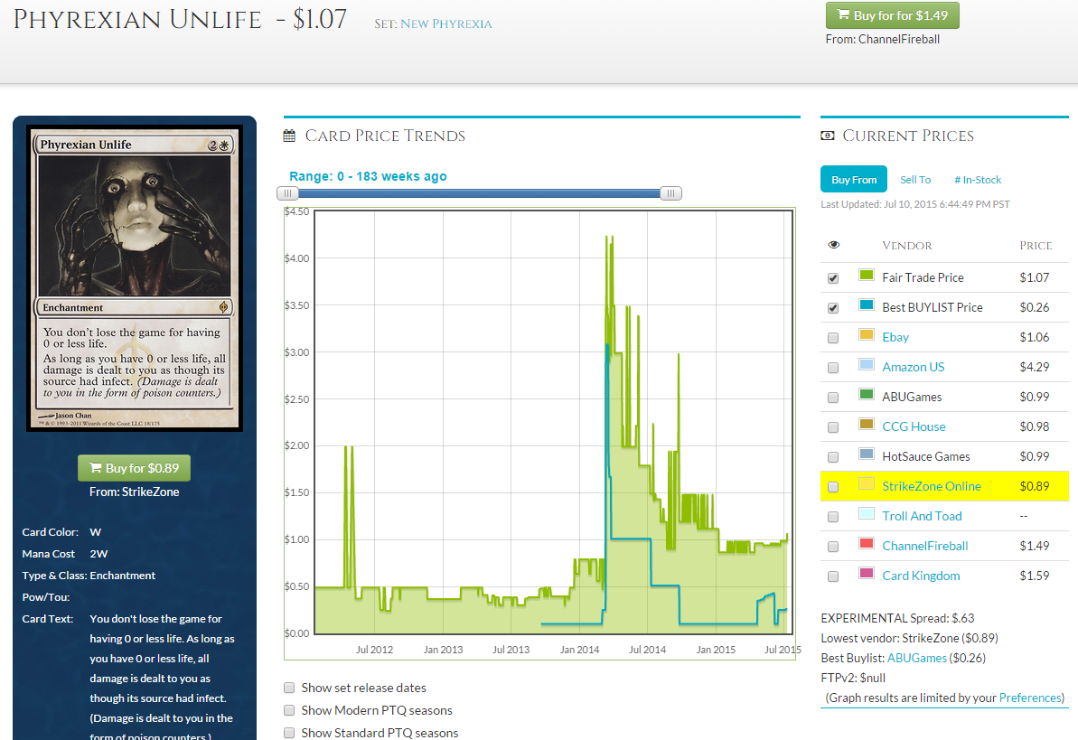Open the StrikeZone Online vendor link
Screen dimensions: 1078x740
pyautogui.click(x=932, y=486)
